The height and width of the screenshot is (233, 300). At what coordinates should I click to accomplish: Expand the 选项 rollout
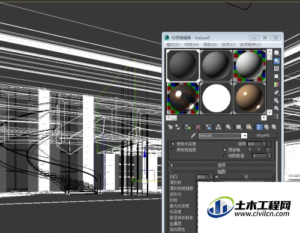[x=221, y=165]
